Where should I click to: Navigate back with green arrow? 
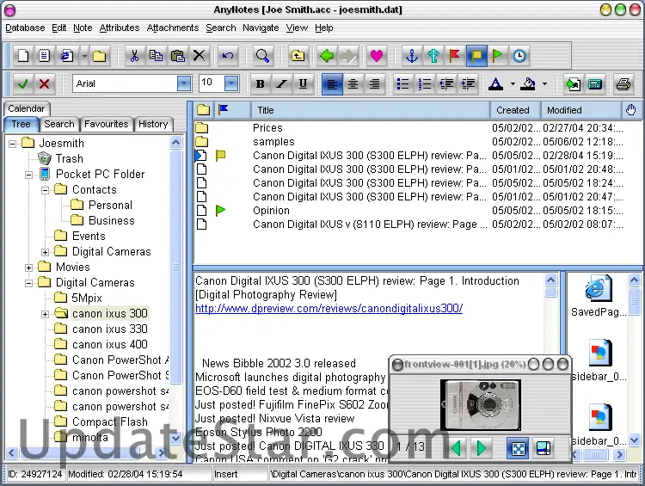coord(327,56)
